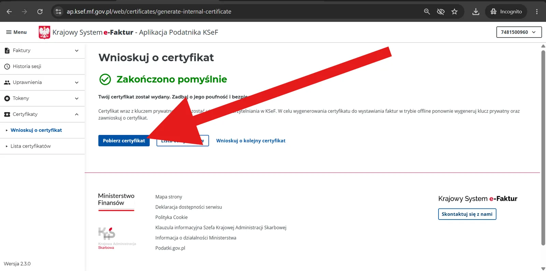Click Krajowa Administracja Skarbowa logo
Screen dimensions: 546x271
117,238
